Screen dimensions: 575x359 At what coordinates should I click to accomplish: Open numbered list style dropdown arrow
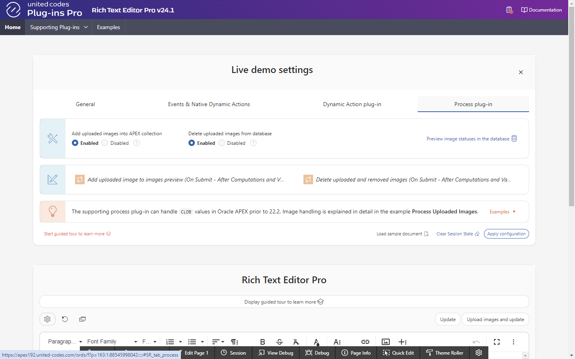[180, 342]
